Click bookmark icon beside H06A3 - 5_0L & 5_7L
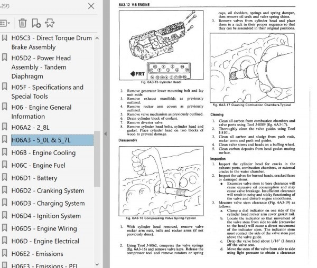317x268 pixels. point(4,139)
